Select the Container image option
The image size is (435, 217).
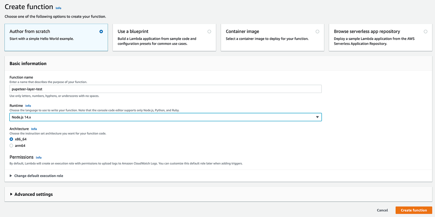point(317,31)
